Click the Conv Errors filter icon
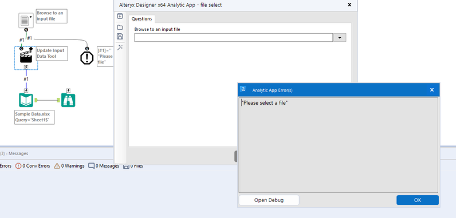The height and width of the screenshot is (218, 456). 18,166
